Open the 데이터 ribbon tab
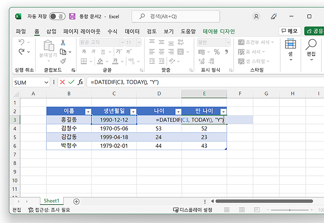 click(x=132, y=31)
